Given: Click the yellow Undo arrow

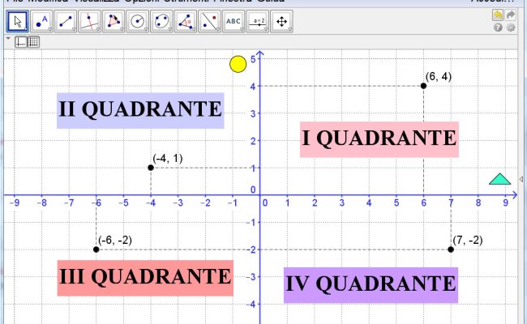Looking at the screenshot, I should point(498,15).
